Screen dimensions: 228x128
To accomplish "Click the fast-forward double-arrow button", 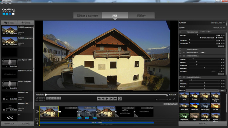I will click(115, 99).
